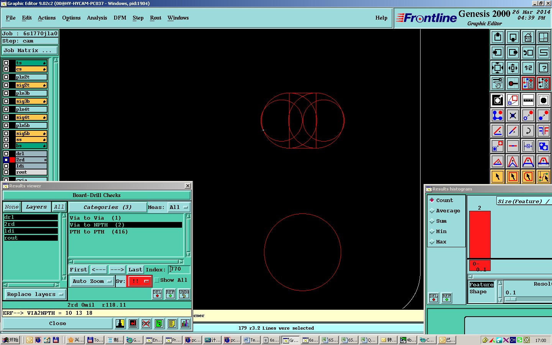Click the rotate feature tool icon
This screenshot has height=345, width=552.
click(528, 131)
